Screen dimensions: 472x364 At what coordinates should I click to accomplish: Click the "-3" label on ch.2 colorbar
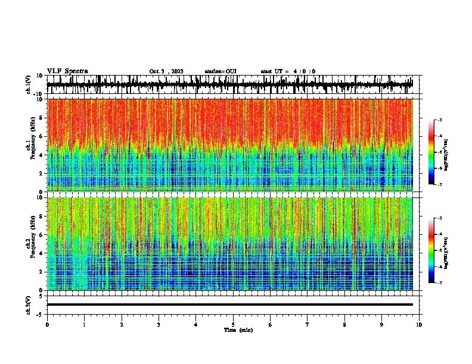click(x=440, y=218)
